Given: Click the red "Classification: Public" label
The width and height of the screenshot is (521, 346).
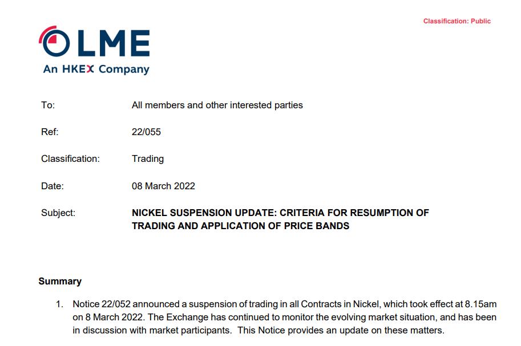Looking at the screenshot, I should point(457,21).
